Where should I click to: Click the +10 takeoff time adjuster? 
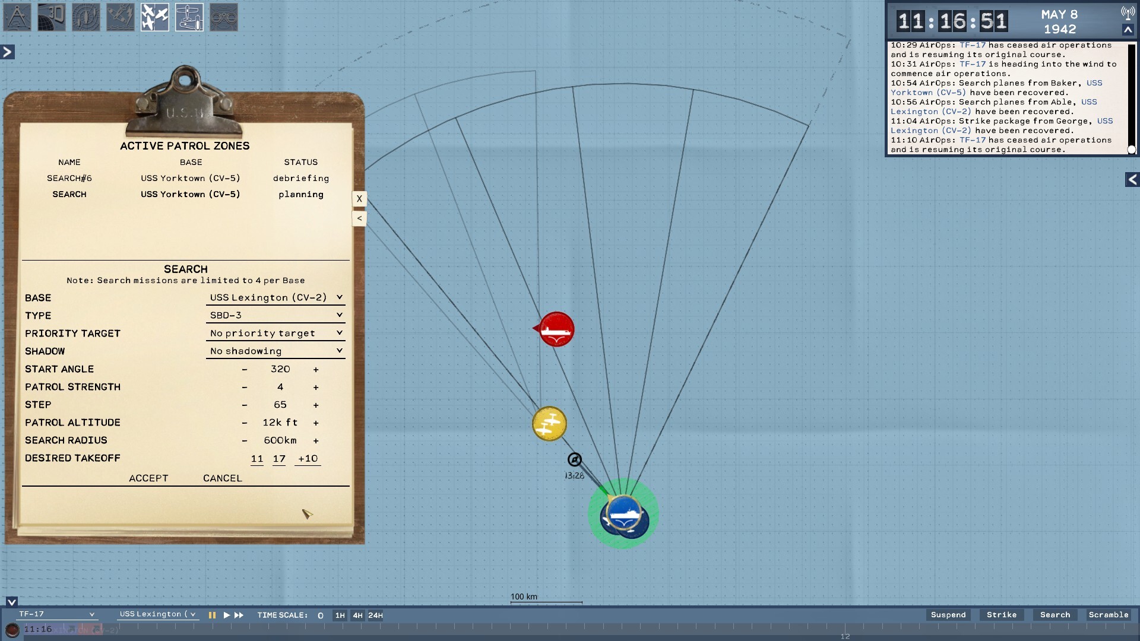(308, 458)
